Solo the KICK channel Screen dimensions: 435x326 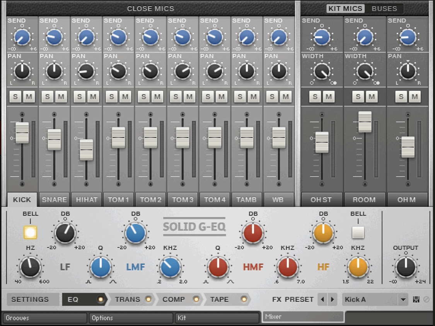(15, 97)
